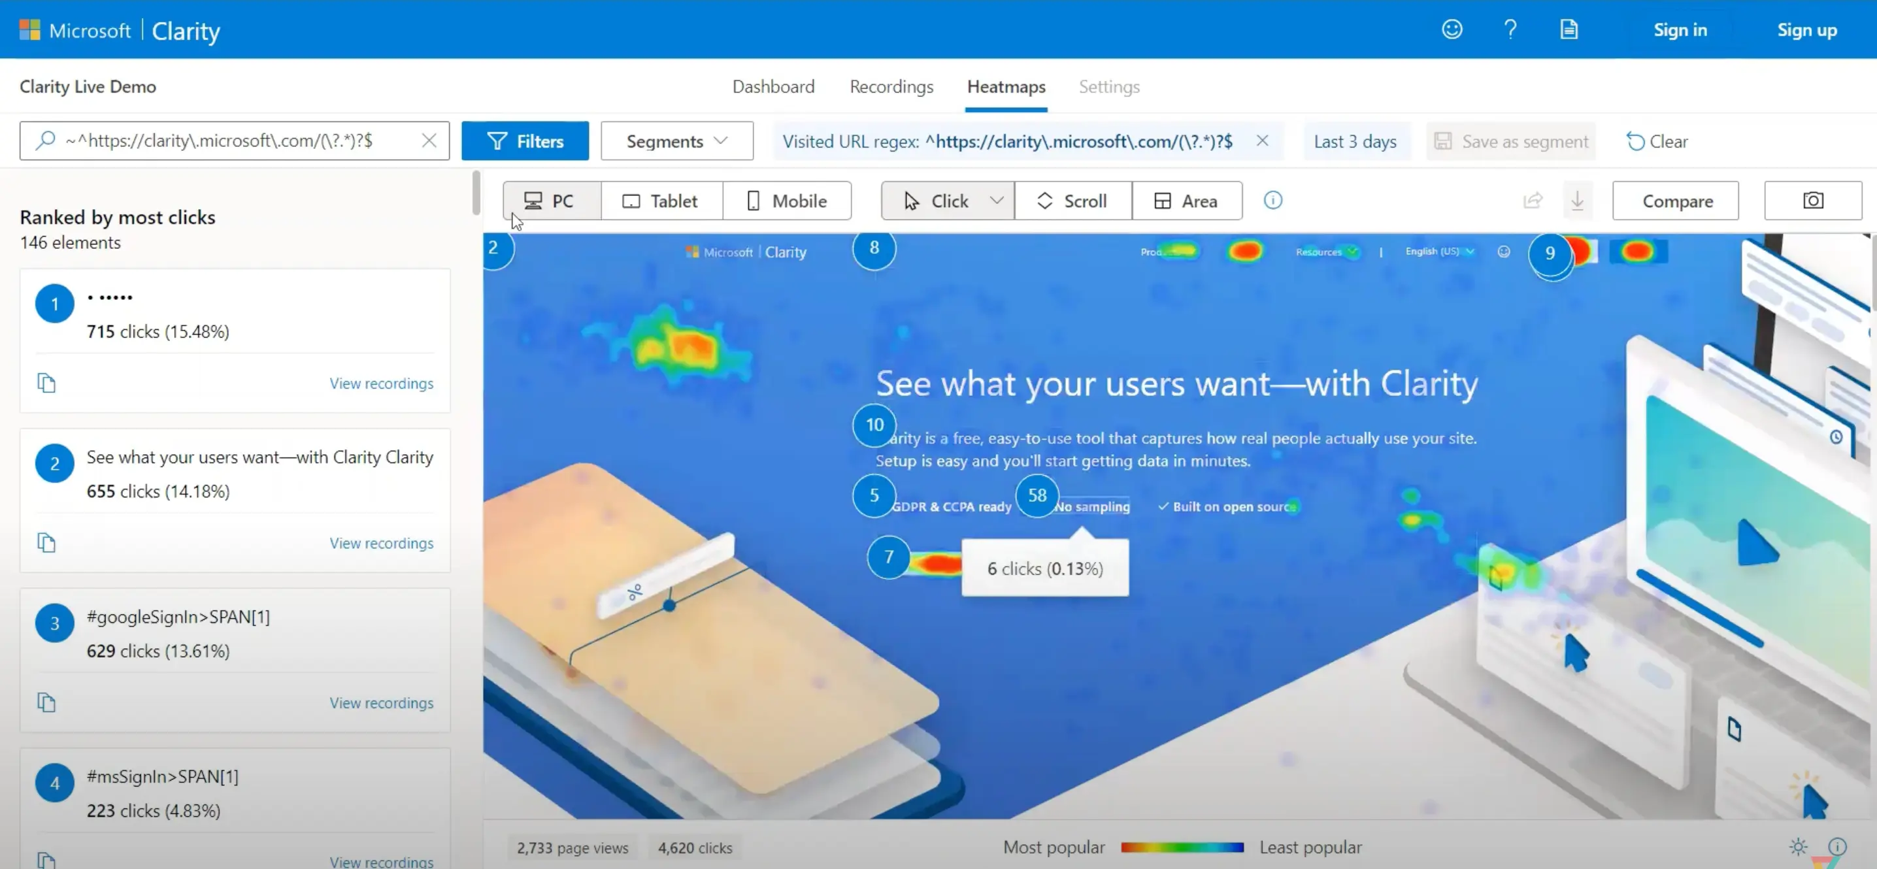1877x869 pixels.
Task: Select heatmap marker number 58
Action: pyautogui.click(x=1037, y=495)
